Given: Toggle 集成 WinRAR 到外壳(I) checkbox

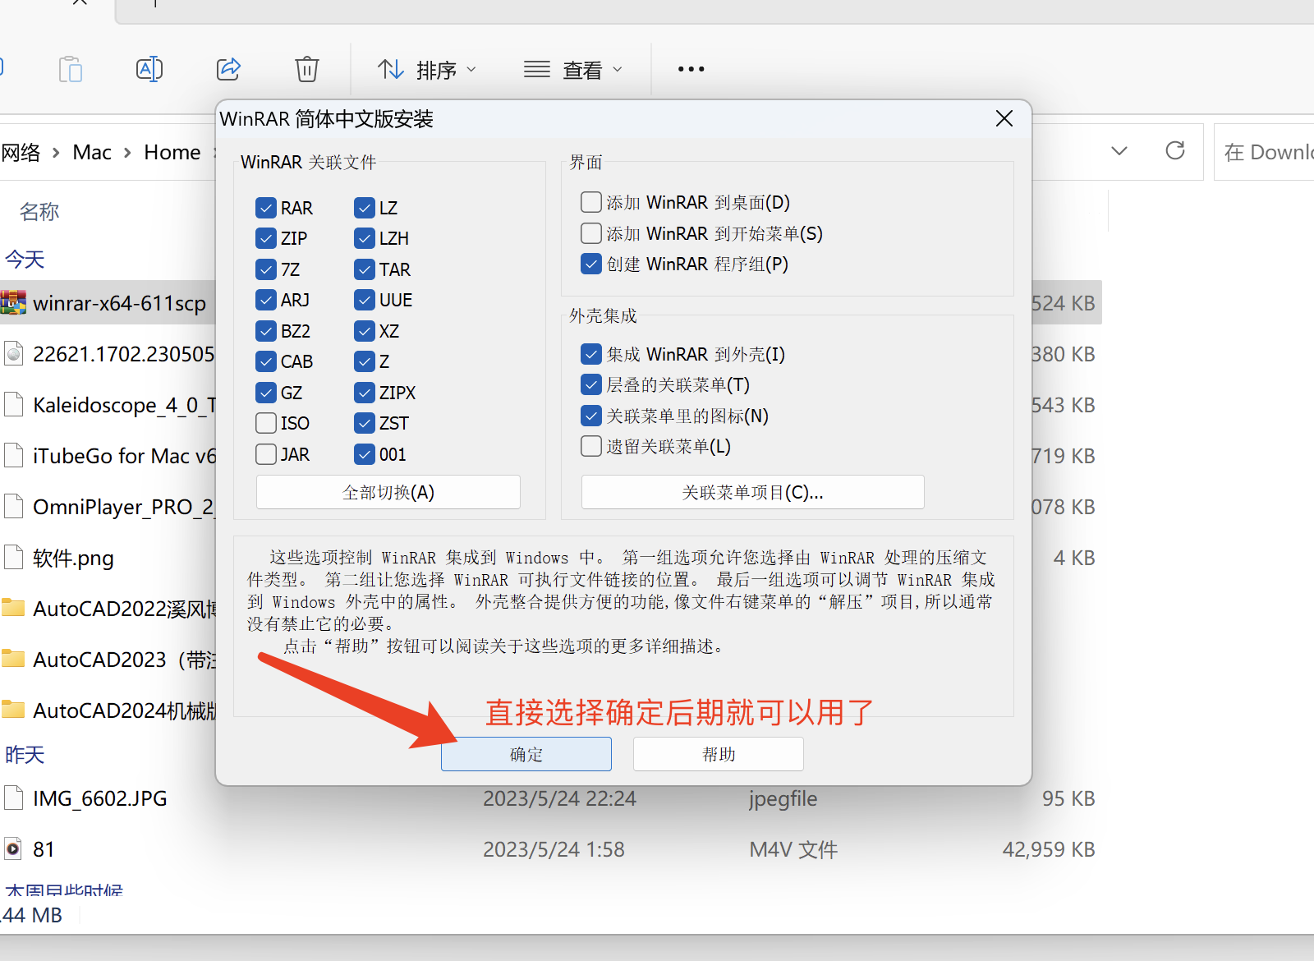Looking at the screenshot, I should point(590,354).
